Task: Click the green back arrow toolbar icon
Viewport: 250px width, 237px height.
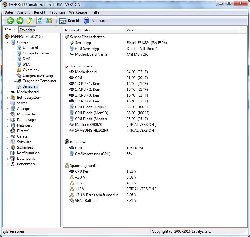Action: tap(10, 21)
